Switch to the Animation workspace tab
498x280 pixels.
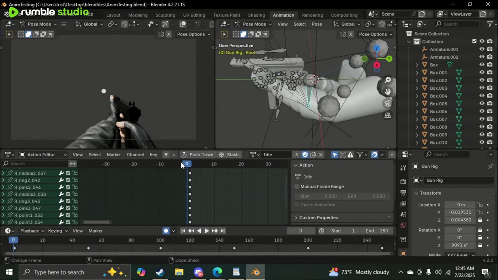[283, 15]
